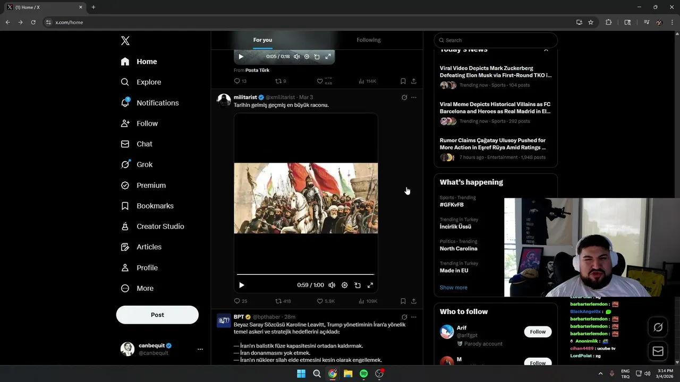The width and height of the screenshot is (680, 382).
Task: Open militarist video settings gear
Action: 344,285
